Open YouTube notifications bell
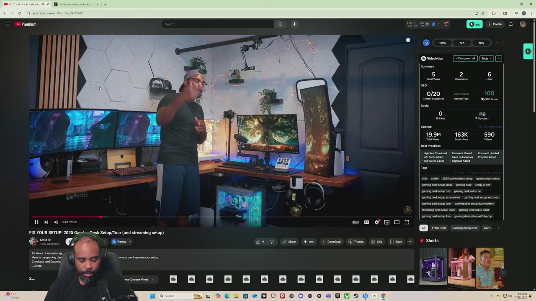 511,24
